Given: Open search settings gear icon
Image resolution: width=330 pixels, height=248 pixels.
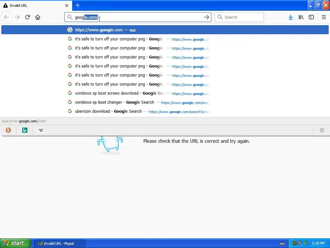Looking at the screenshot, I should 322,130.
